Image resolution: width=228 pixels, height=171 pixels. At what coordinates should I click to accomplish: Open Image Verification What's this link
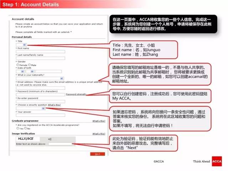pos(99,134)
